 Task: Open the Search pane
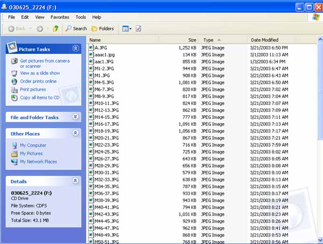click(x=76, y=28)
